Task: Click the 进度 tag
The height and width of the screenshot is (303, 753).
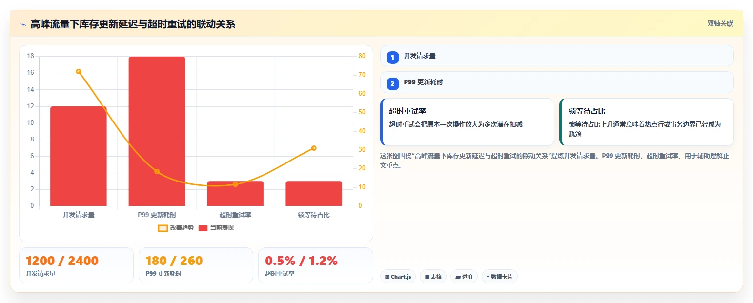Action: click(x=464, y=277)
